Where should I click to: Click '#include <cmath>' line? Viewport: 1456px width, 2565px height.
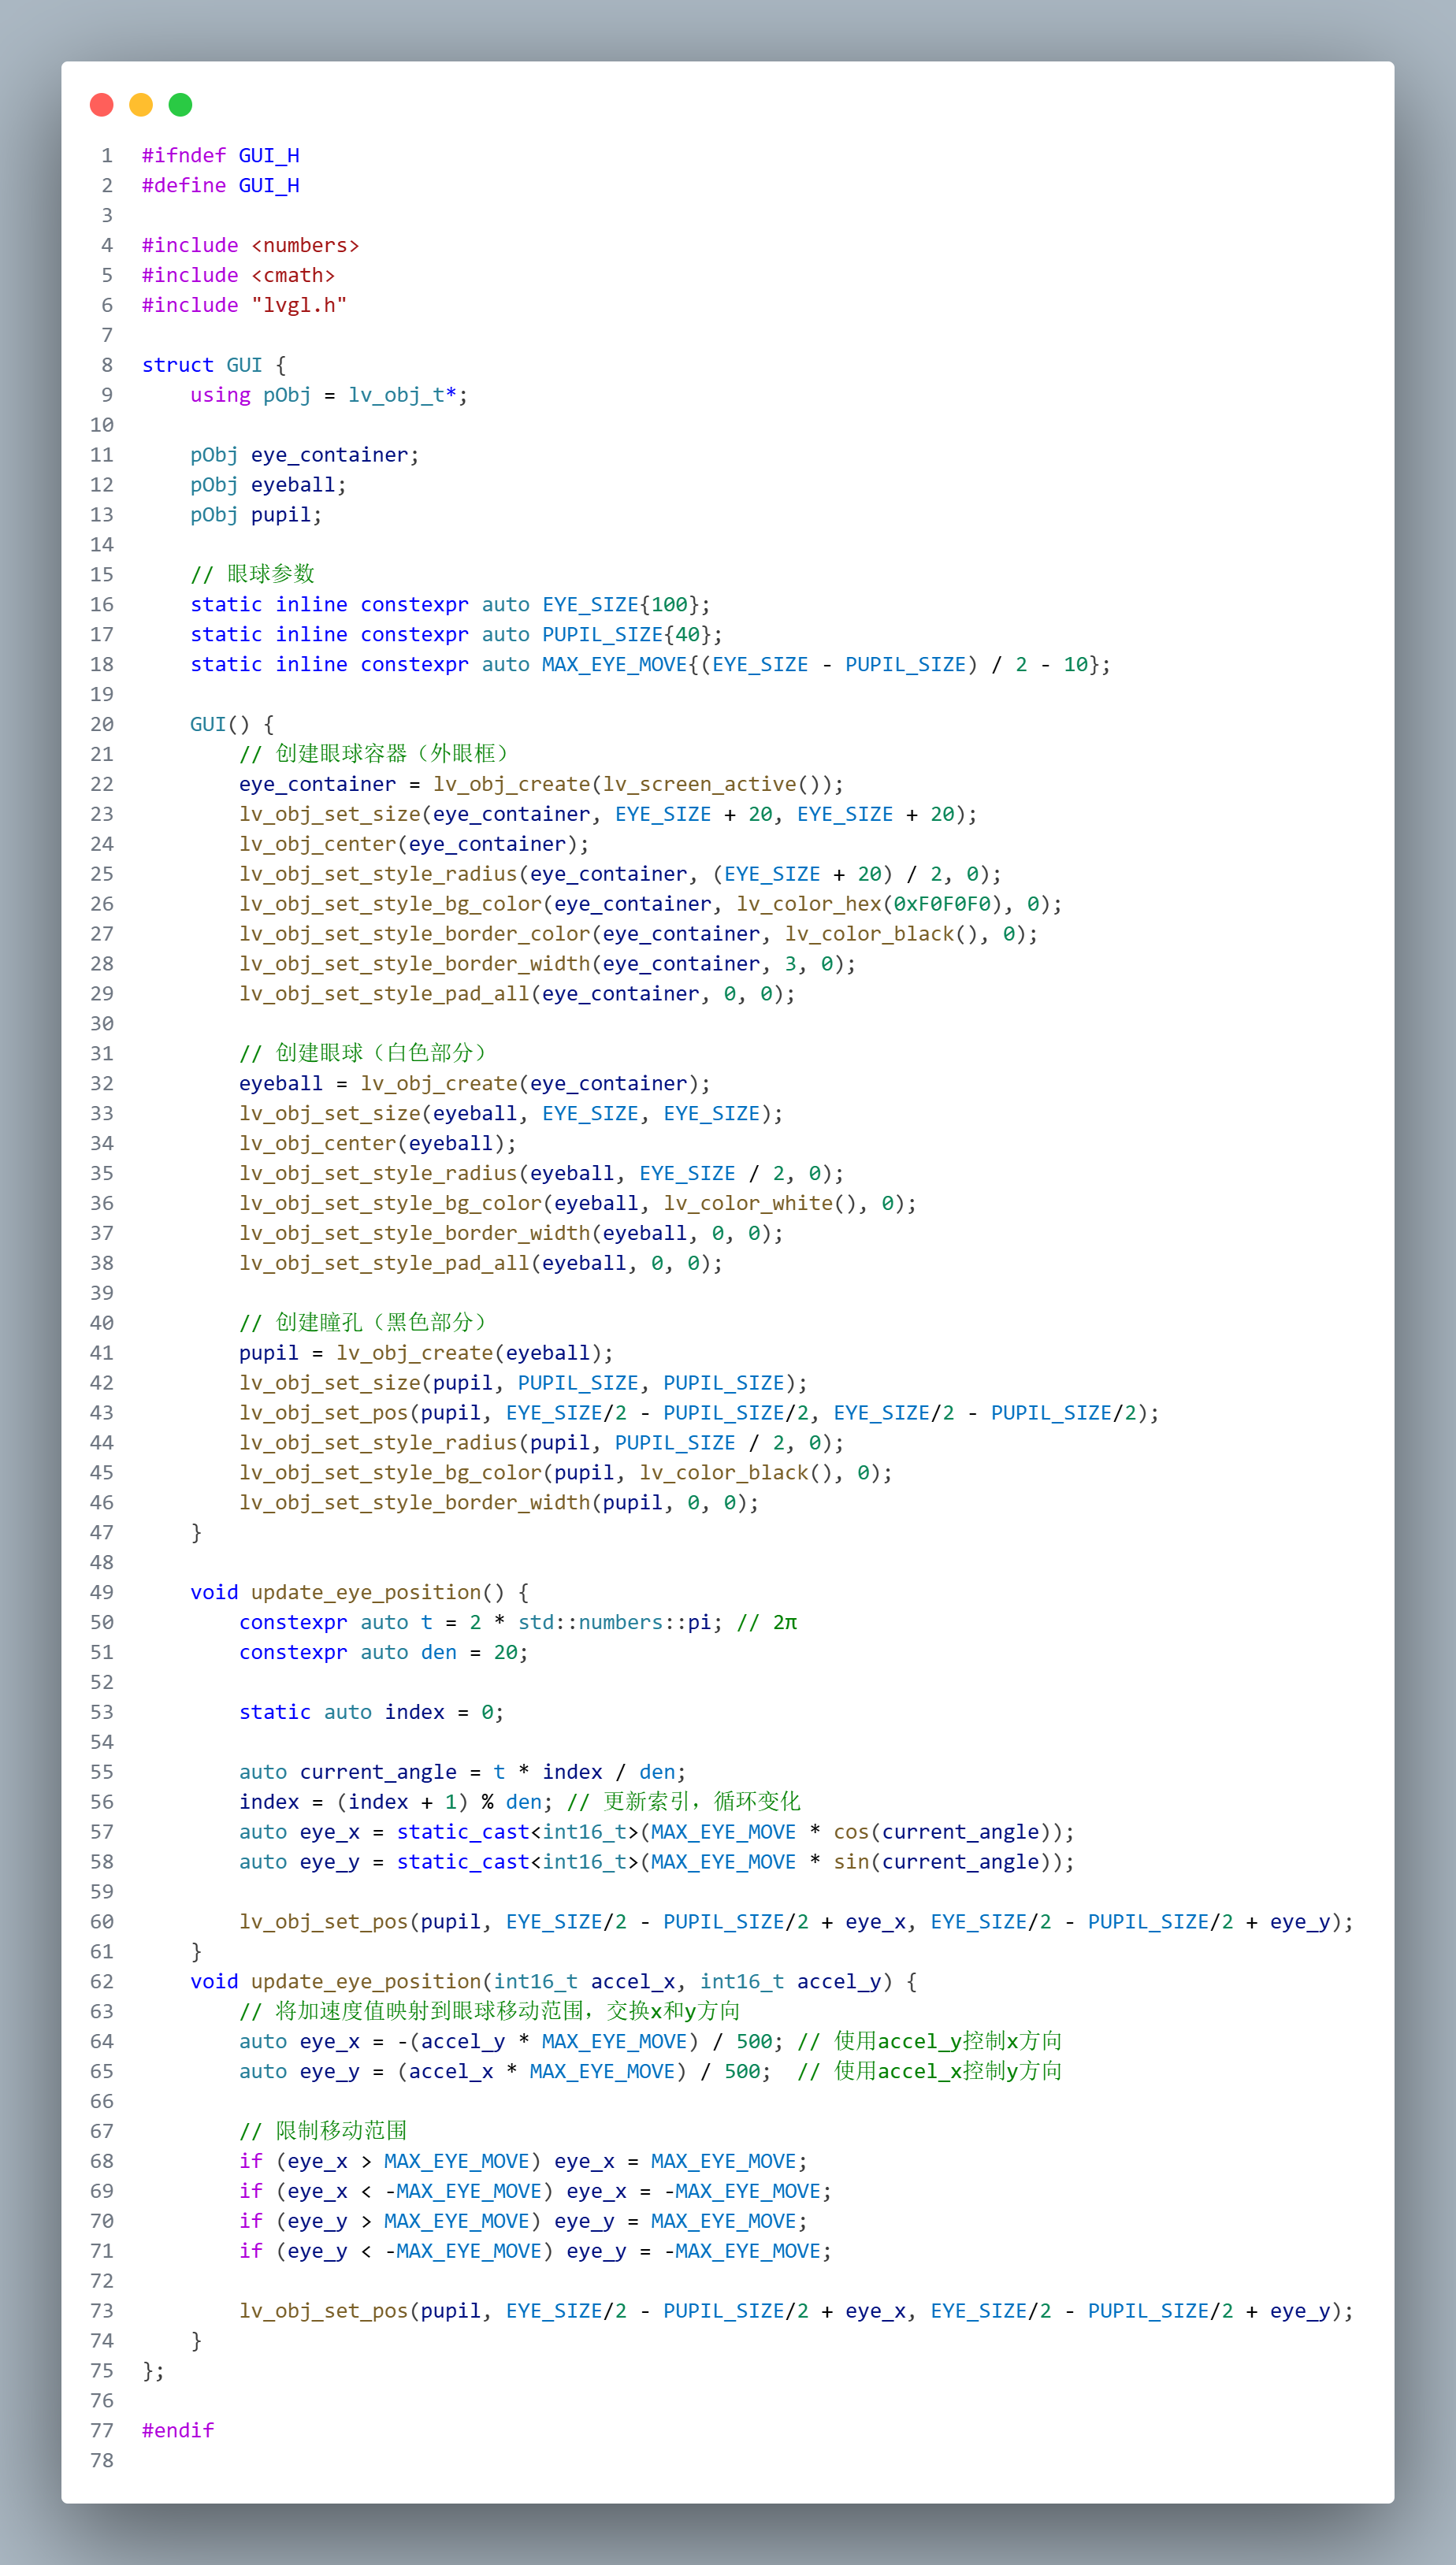click(238, 276)
